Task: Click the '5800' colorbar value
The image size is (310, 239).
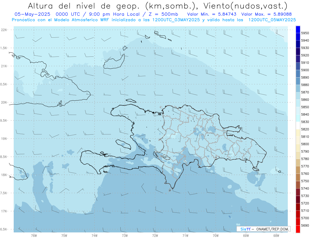Action: click(305, 144)
